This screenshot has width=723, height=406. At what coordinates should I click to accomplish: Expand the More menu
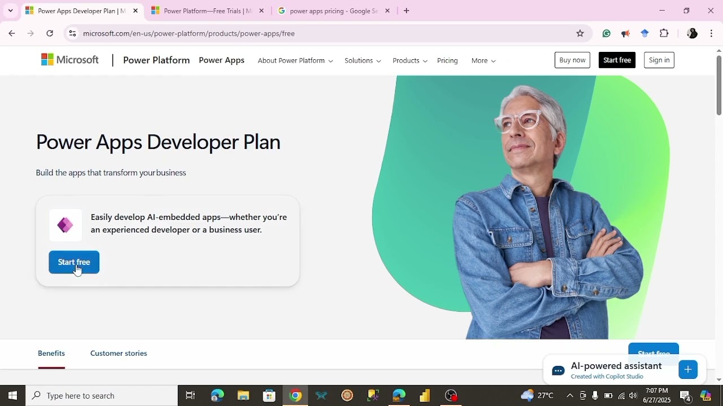click(484, 60)
